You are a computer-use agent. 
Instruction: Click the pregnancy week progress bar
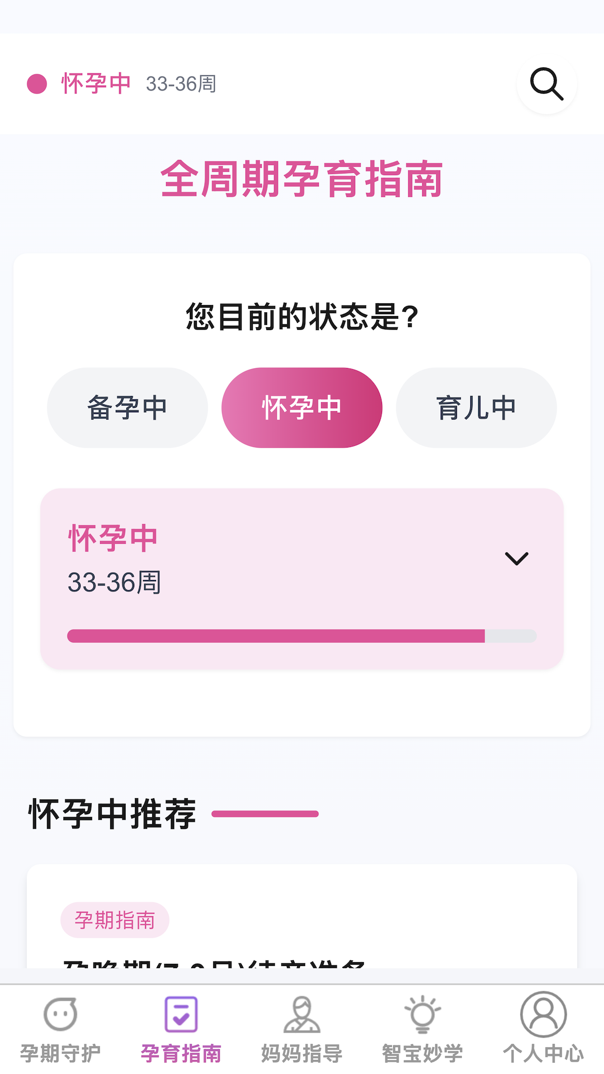tap(302, 636)
